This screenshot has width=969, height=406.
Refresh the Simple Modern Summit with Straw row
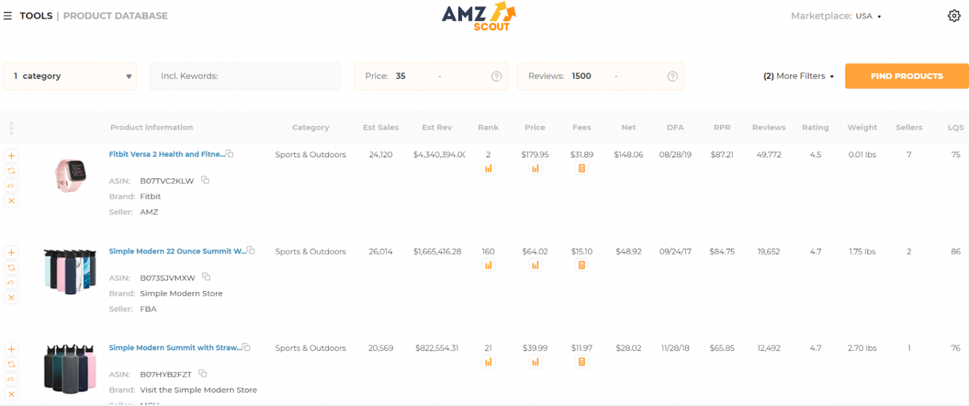12,364
